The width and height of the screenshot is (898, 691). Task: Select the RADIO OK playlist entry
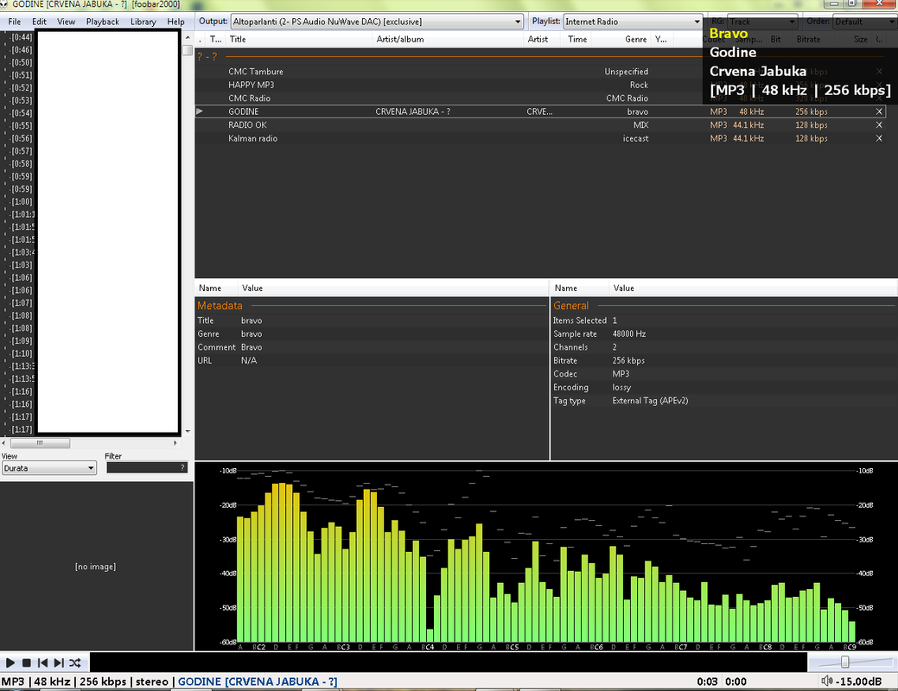point(540,124)
